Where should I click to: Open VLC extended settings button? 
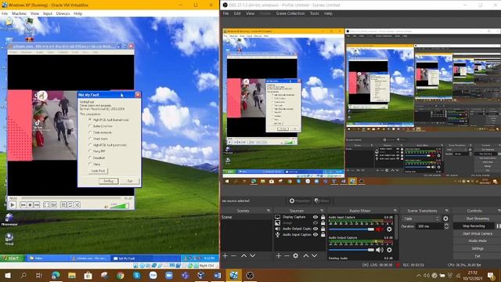tap(54, 205)
